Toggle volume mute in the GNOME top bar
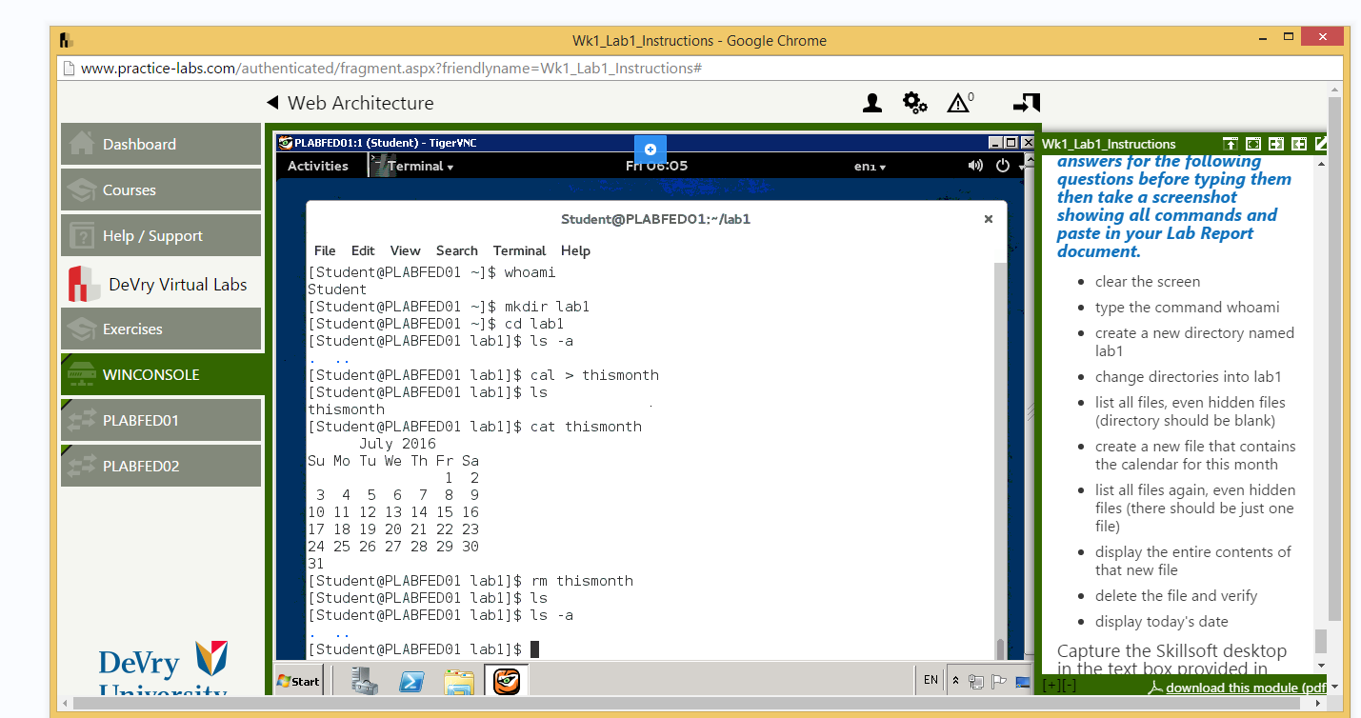 [974, 165]
